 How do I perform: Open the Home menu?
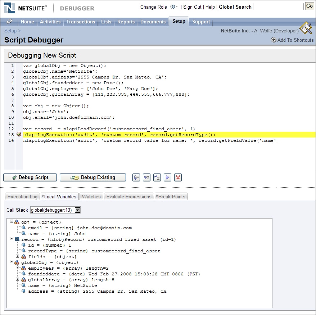click(x=27, y=22)
